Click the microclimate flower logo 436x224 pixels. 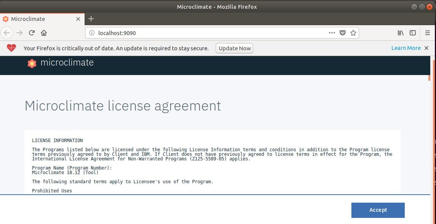(x=32, y=63)
